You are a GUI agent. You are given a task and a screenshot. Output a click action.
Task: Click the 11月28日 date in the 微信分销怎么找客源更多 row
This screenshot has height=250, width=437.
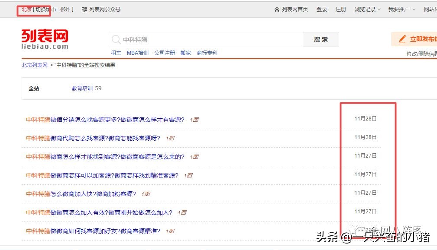pyautogui.click(x=366, y=119)
